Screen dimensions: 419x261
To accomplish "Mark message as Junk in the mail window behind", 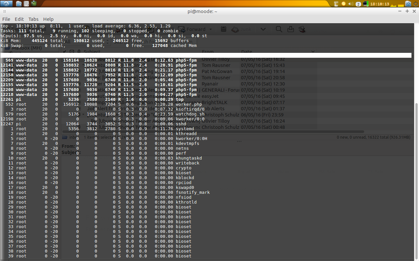I will (241, 29).
